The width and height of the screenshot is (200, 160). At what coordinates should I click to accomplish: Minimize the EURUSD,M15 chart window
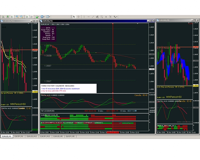point(31,21)
